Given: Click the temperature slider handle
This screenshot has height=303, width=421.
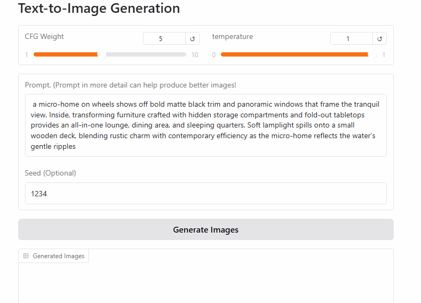Looking at the screenshot, I should click(372, 55).
